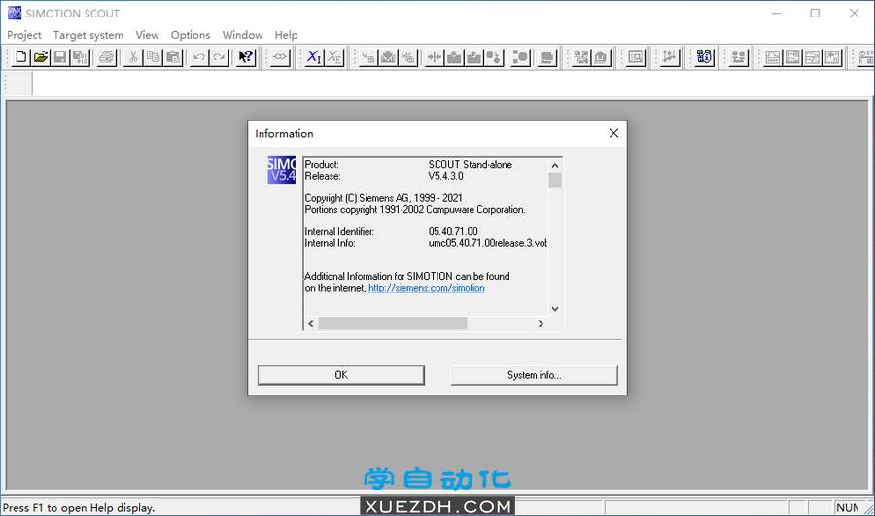The image size is (875, 516).
Task: Click the info box scroll-down arrow
Action: click(x=555, y=308)
